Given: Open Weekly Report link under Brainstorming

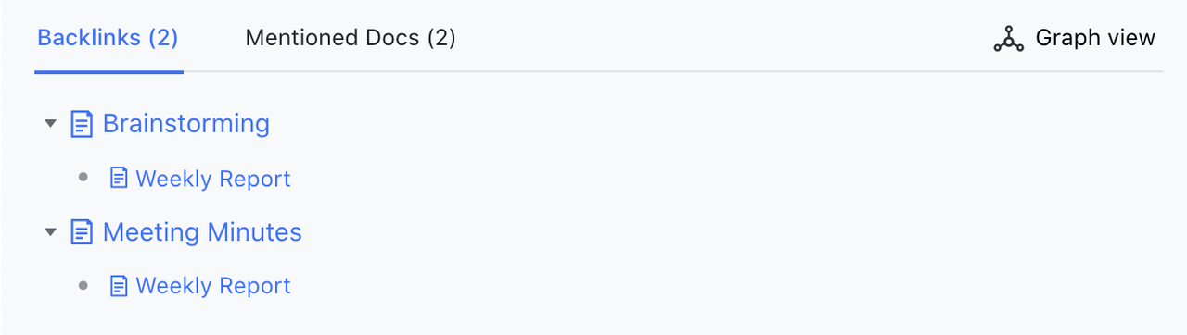Looking at the screenshot, I should 213,179.
